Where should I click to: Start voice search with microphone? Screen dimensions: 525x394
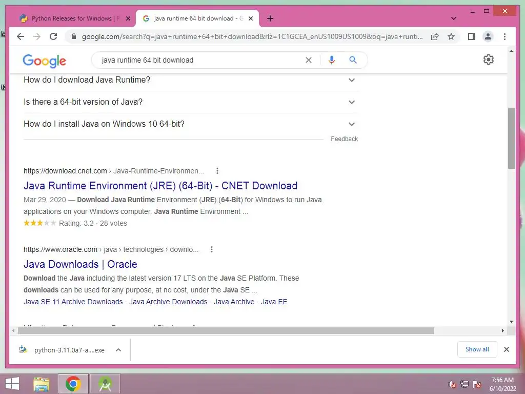[x=332, y=60]
